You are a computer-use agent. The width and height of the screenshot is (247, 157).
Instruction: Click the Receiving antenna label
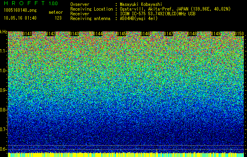[90, 18]
